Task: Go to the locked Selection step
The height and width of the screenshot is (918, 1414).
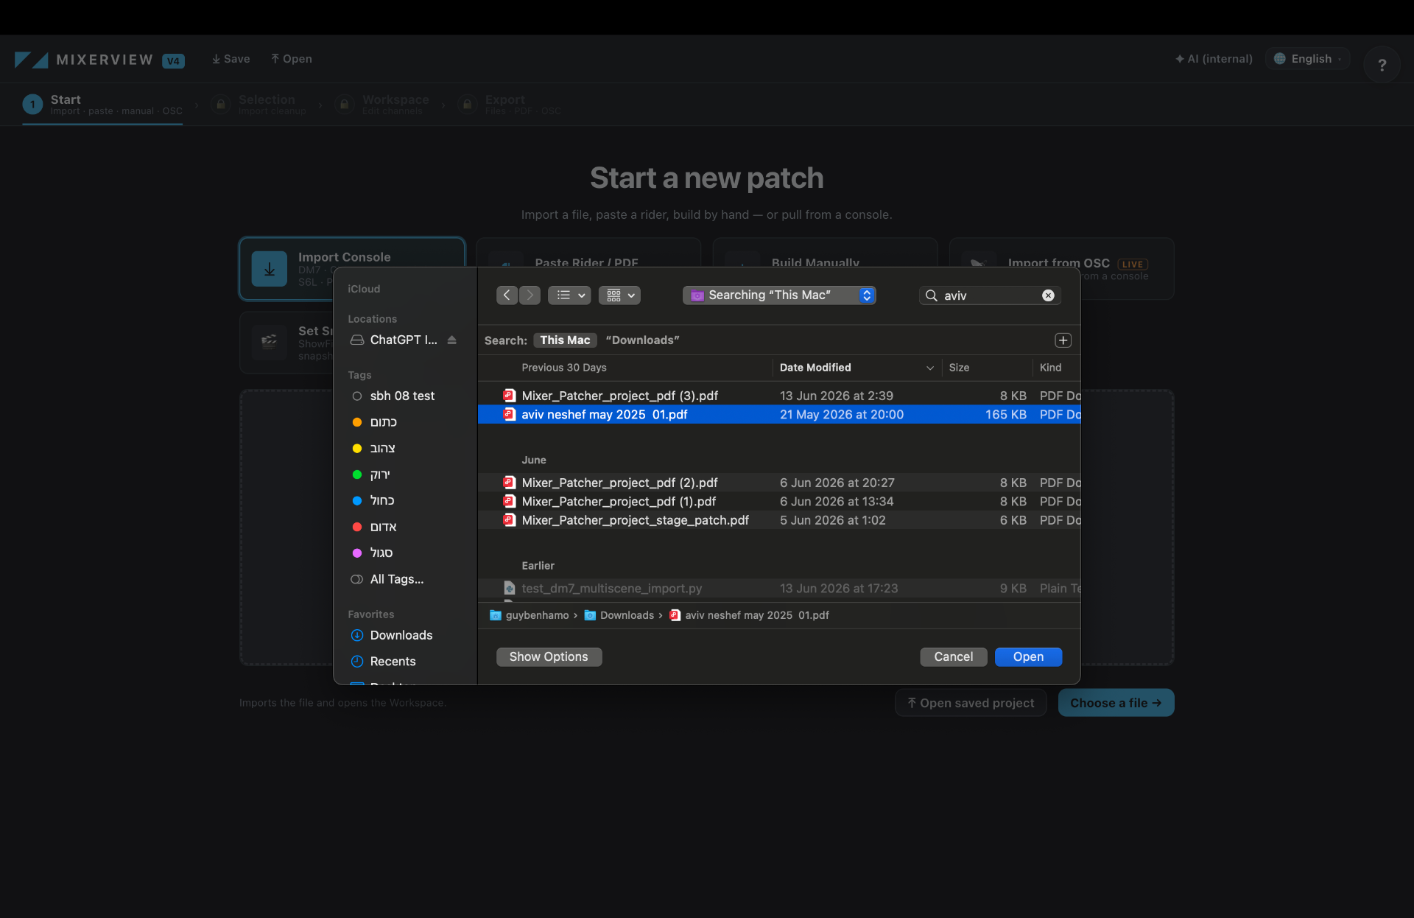Action: pos(258,105)
